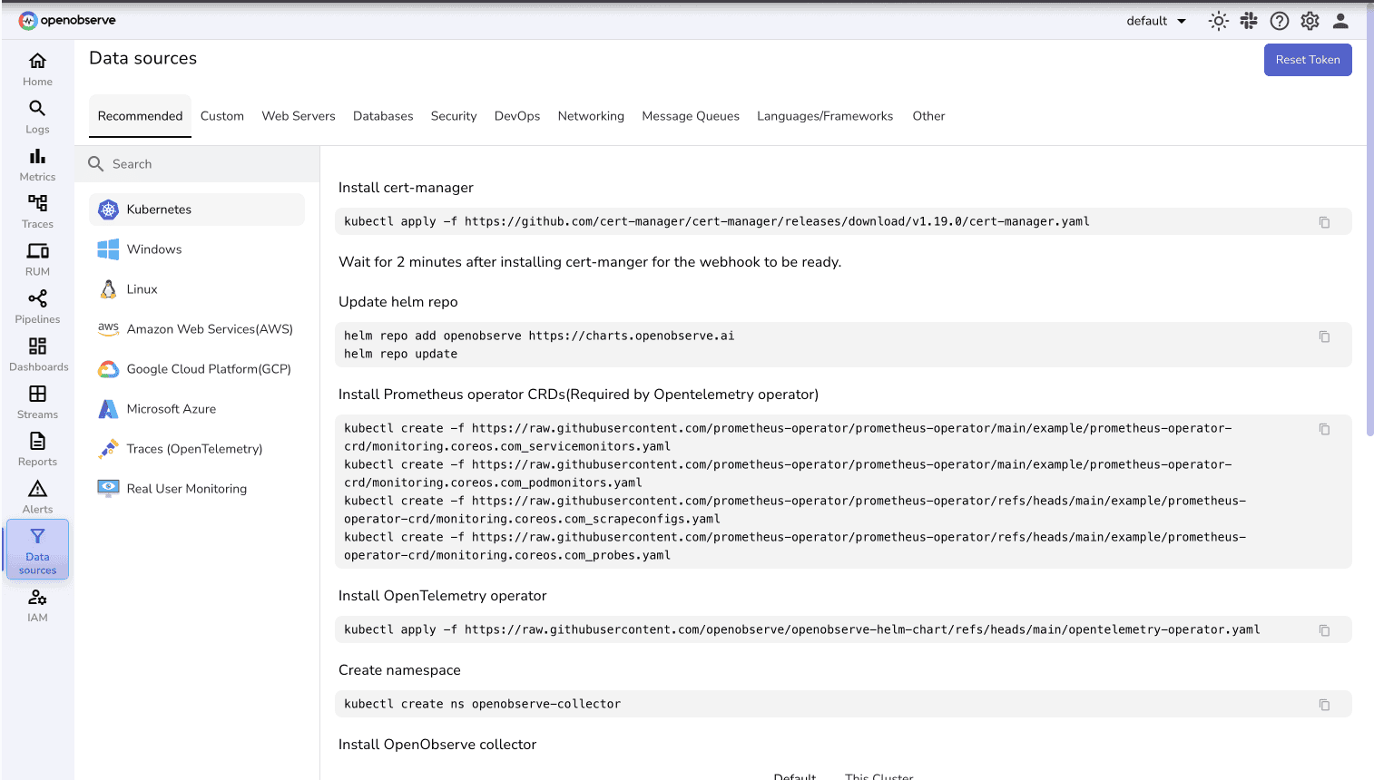This screenshot has height=780, width=1374.
Task: Switch to the Databases tab
Action: (383, 116)
